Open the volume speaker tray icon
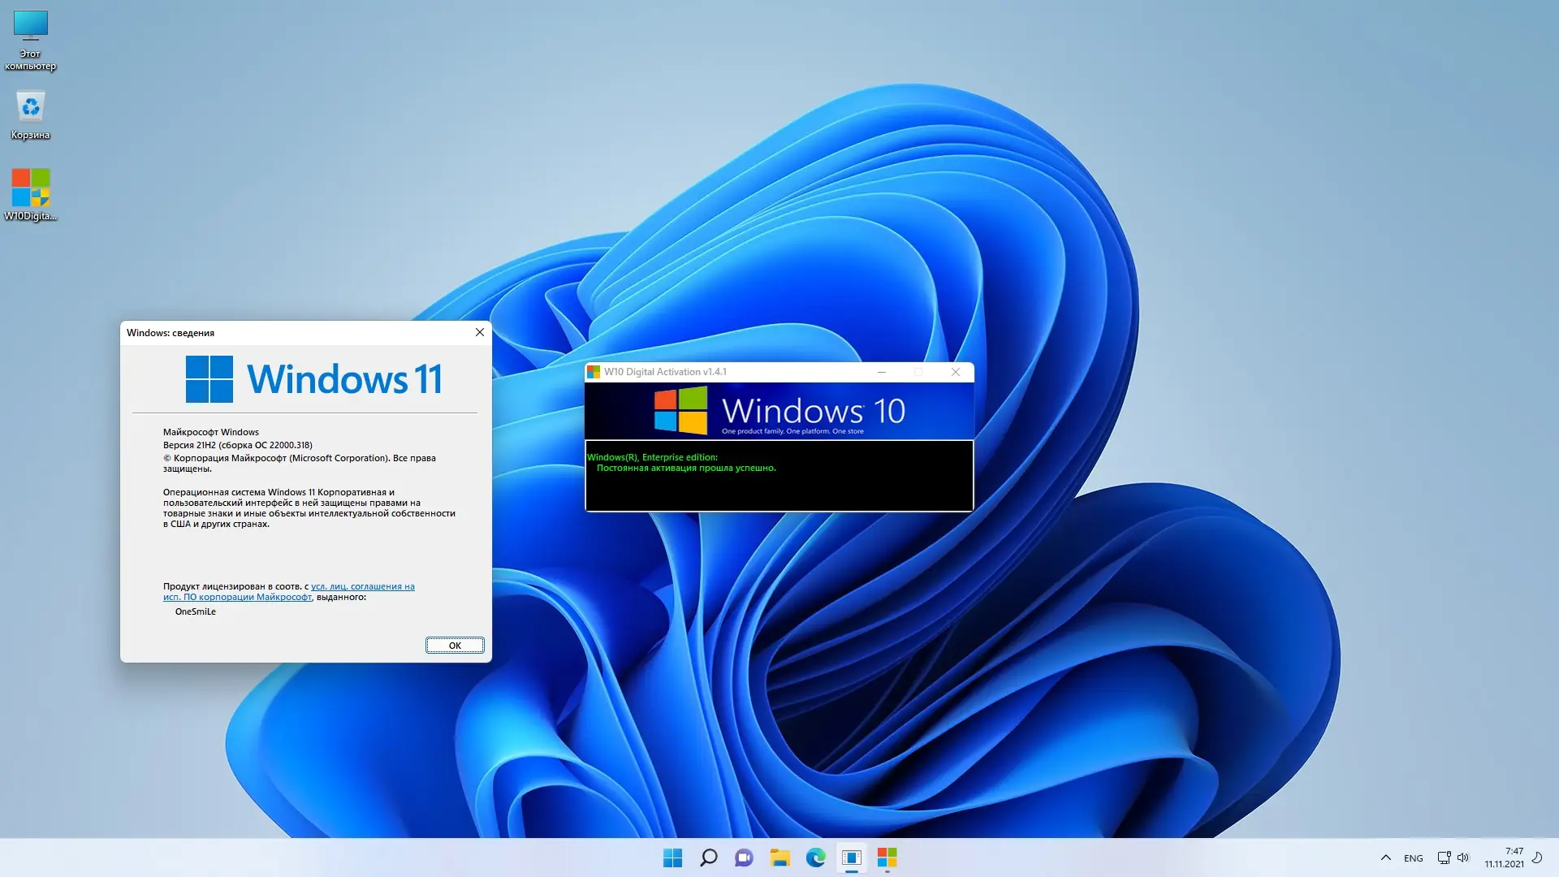1559x877 pixels. click(1463, 858)
